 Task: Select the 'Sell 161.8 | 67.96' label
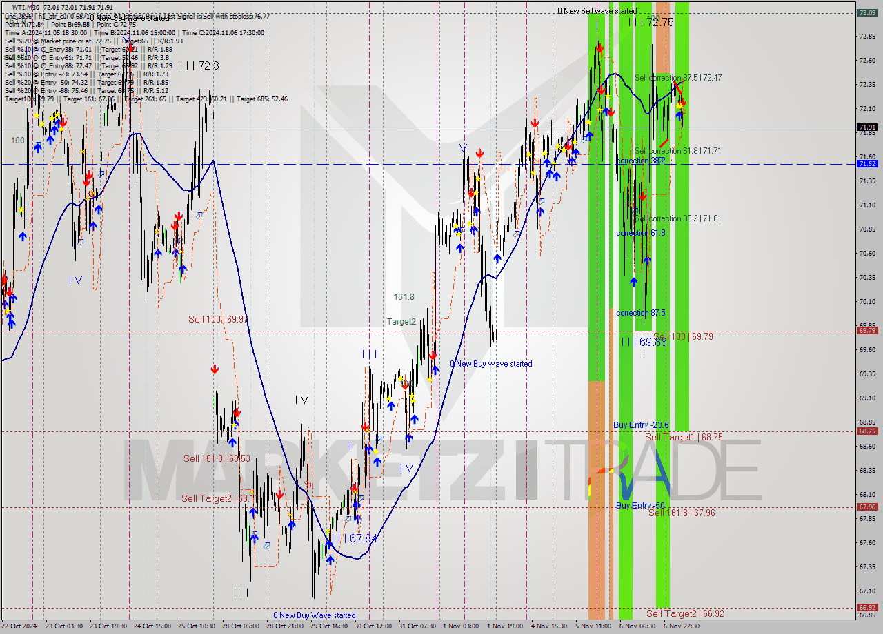point(682,513)
